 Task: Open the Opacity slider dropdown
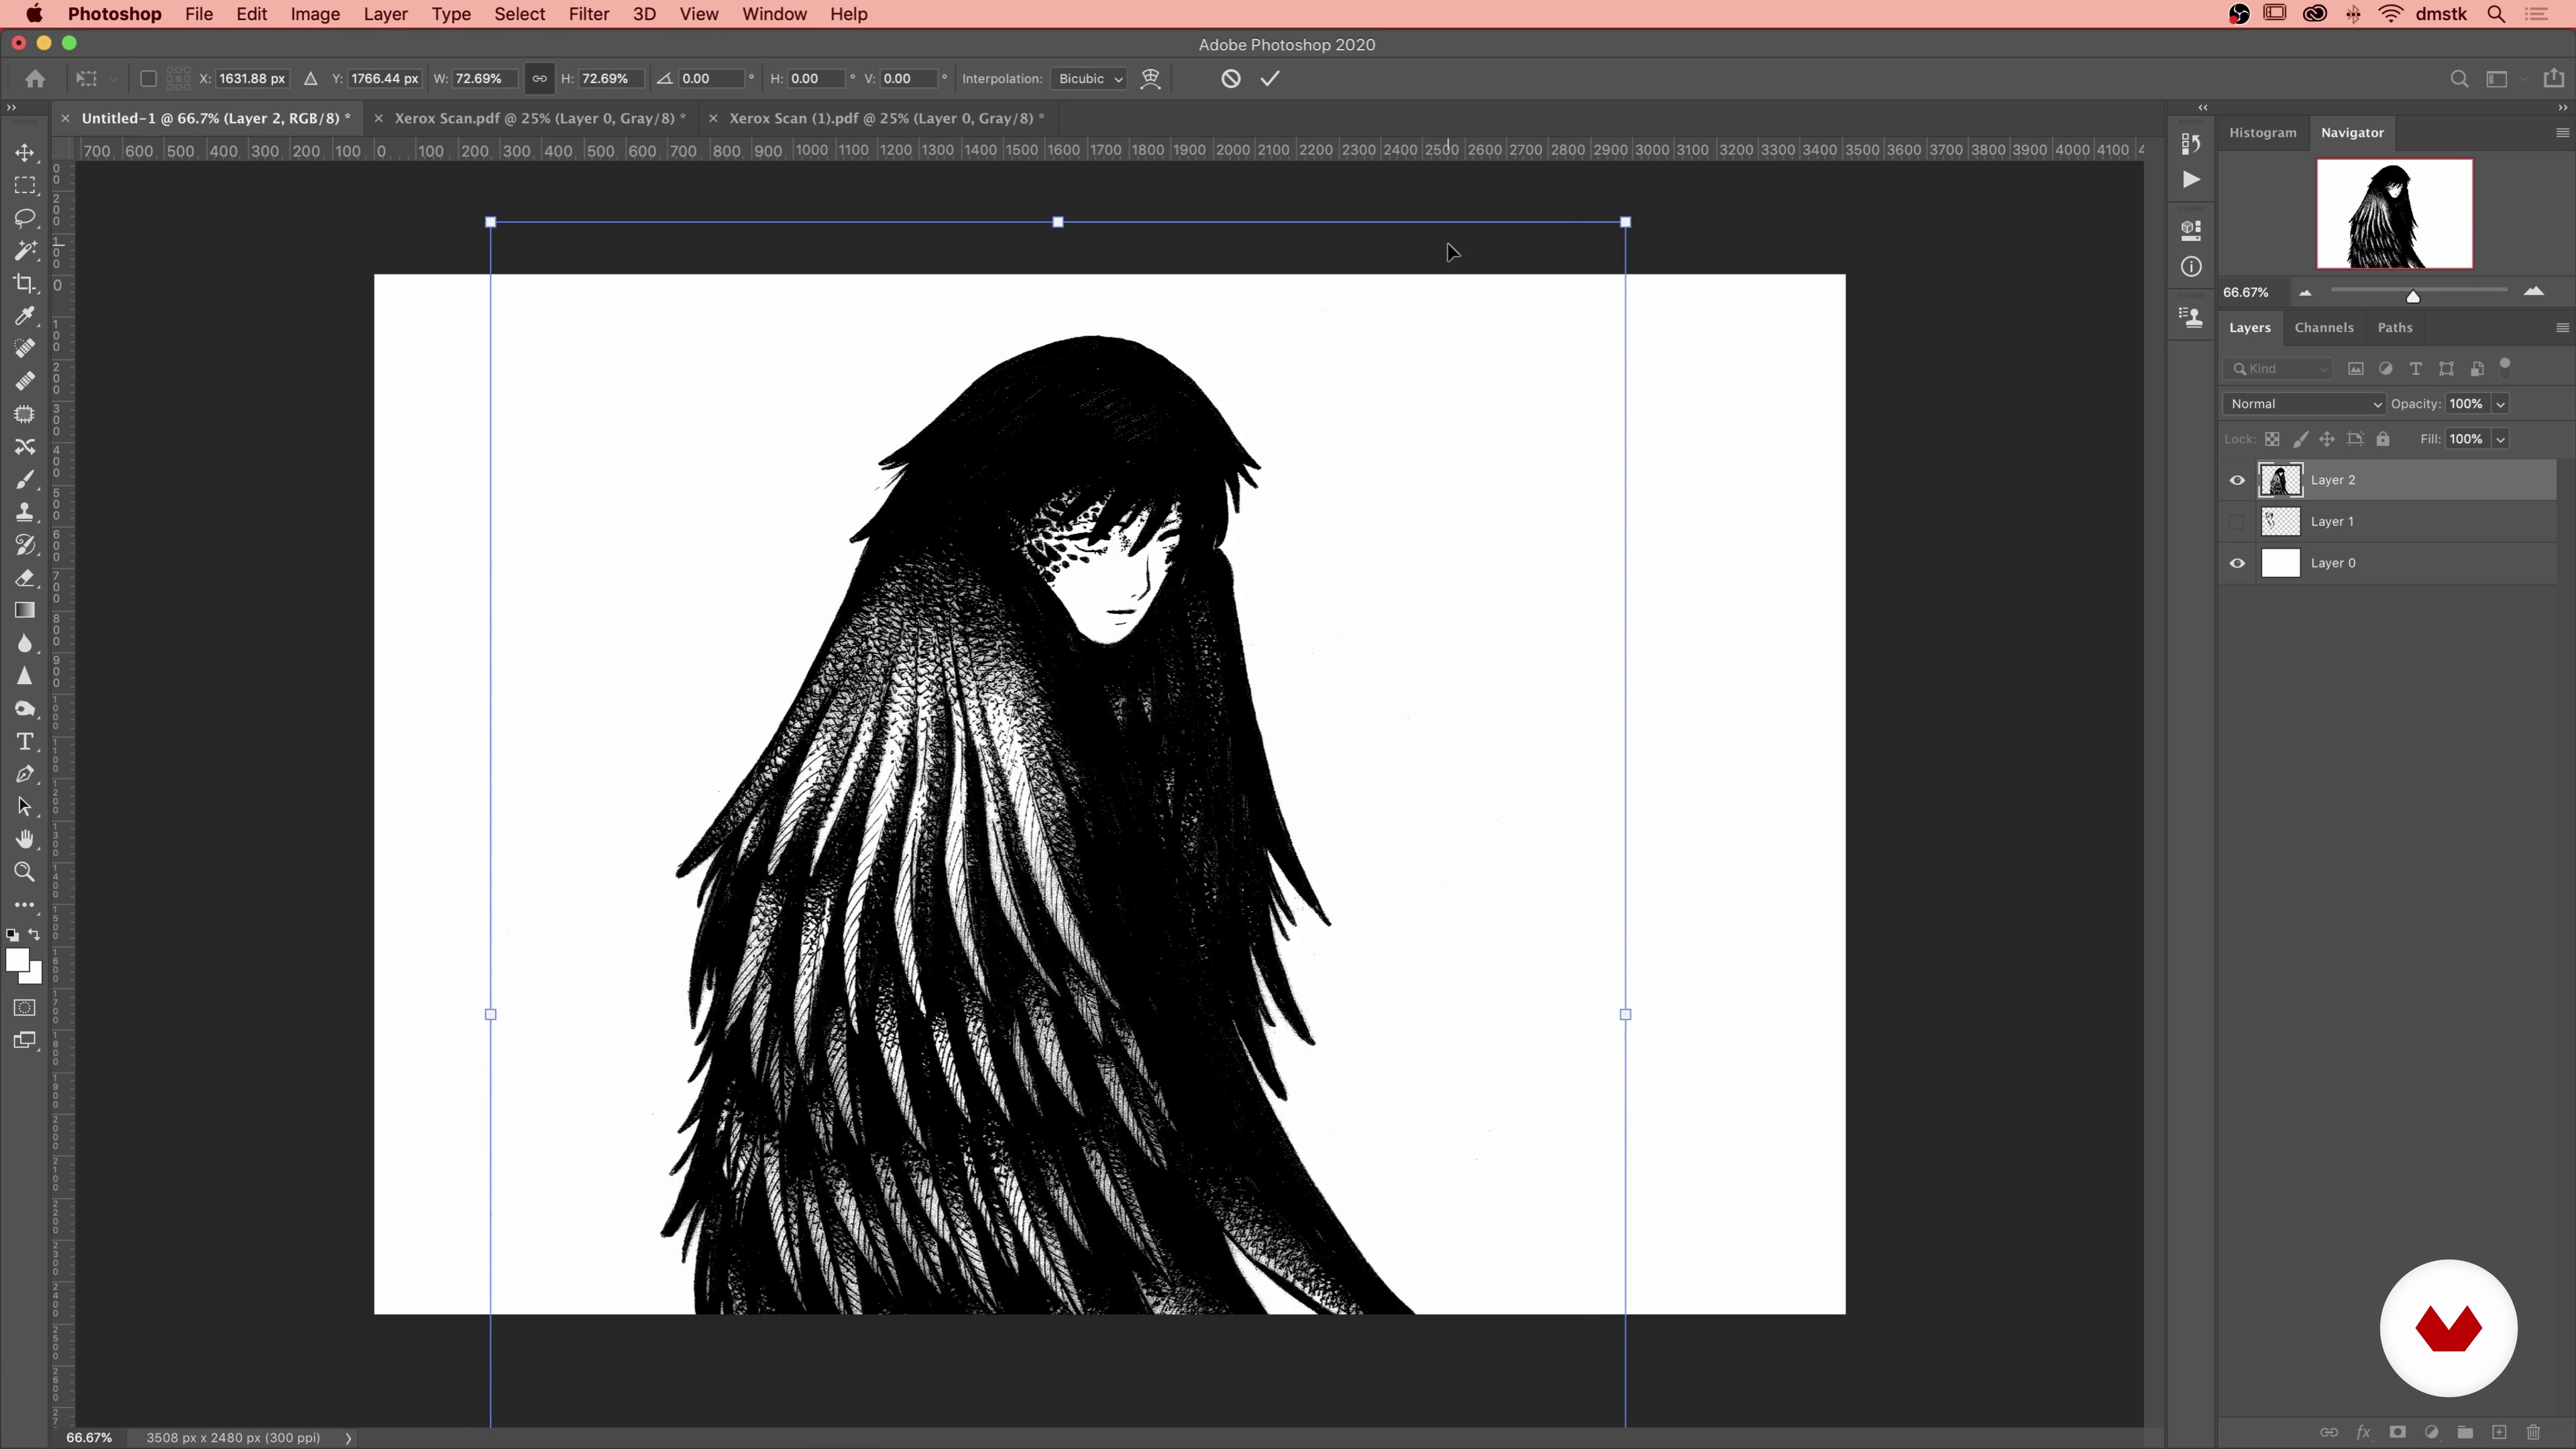coord(2500,404)
